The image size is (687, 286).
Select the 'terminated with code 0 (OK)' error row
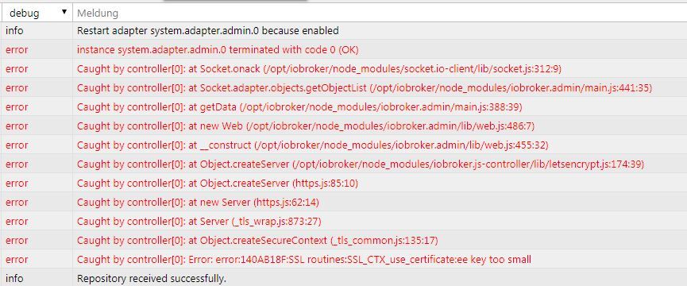click(x=343, y=50)
